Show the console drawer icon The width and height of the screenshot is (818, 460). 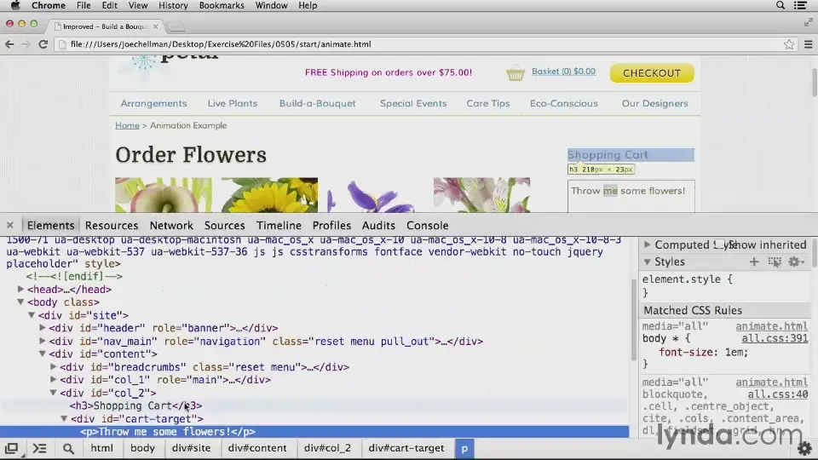click(40, 449)
